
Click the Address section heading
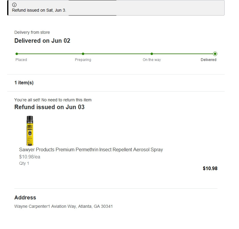(25, 198)
